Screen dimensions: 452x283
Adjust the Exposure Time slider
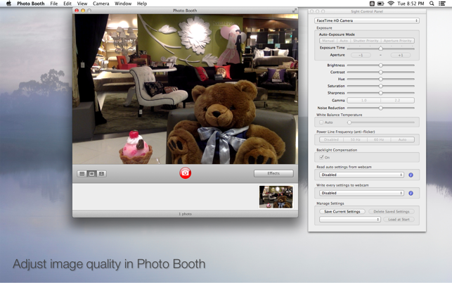click(380, 49)
